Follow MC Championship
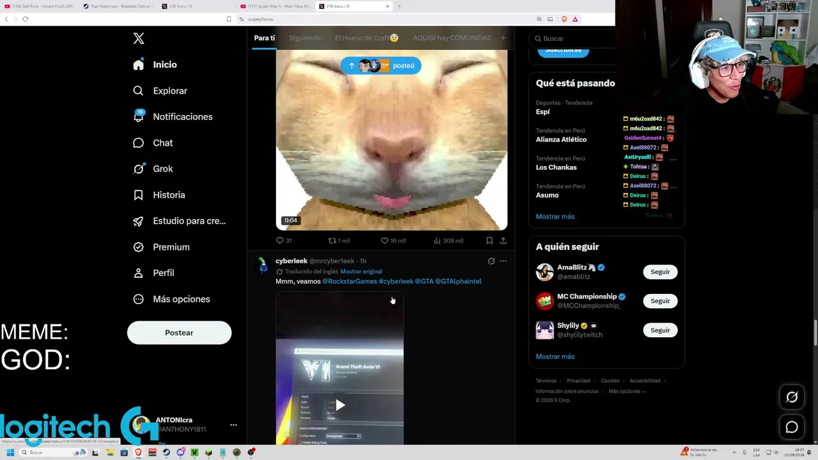 click(660, 301)
